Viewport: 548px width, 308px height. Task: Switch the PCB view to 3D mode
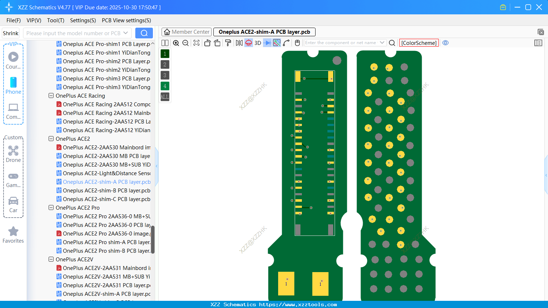click(x=257, y=43)
